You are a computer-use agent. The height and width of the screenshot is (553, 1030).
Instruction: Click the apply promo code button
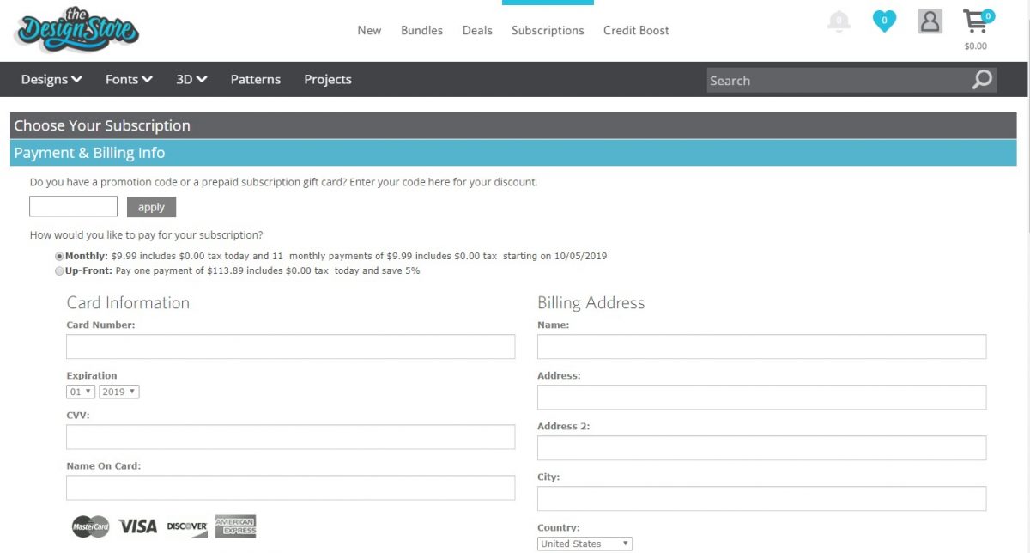[151, 207]
